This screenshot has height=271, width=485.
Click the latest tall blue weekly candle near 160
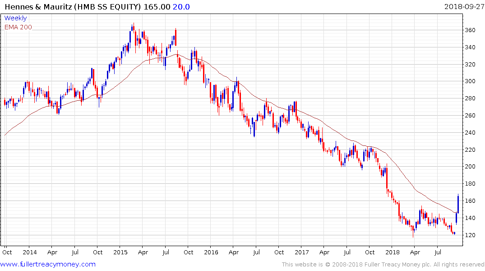tap(458, 204)
